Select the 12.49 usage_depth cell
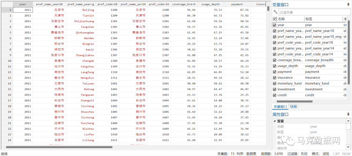The image size is (352, 156). pyautogui.click(x=211, y=129)
